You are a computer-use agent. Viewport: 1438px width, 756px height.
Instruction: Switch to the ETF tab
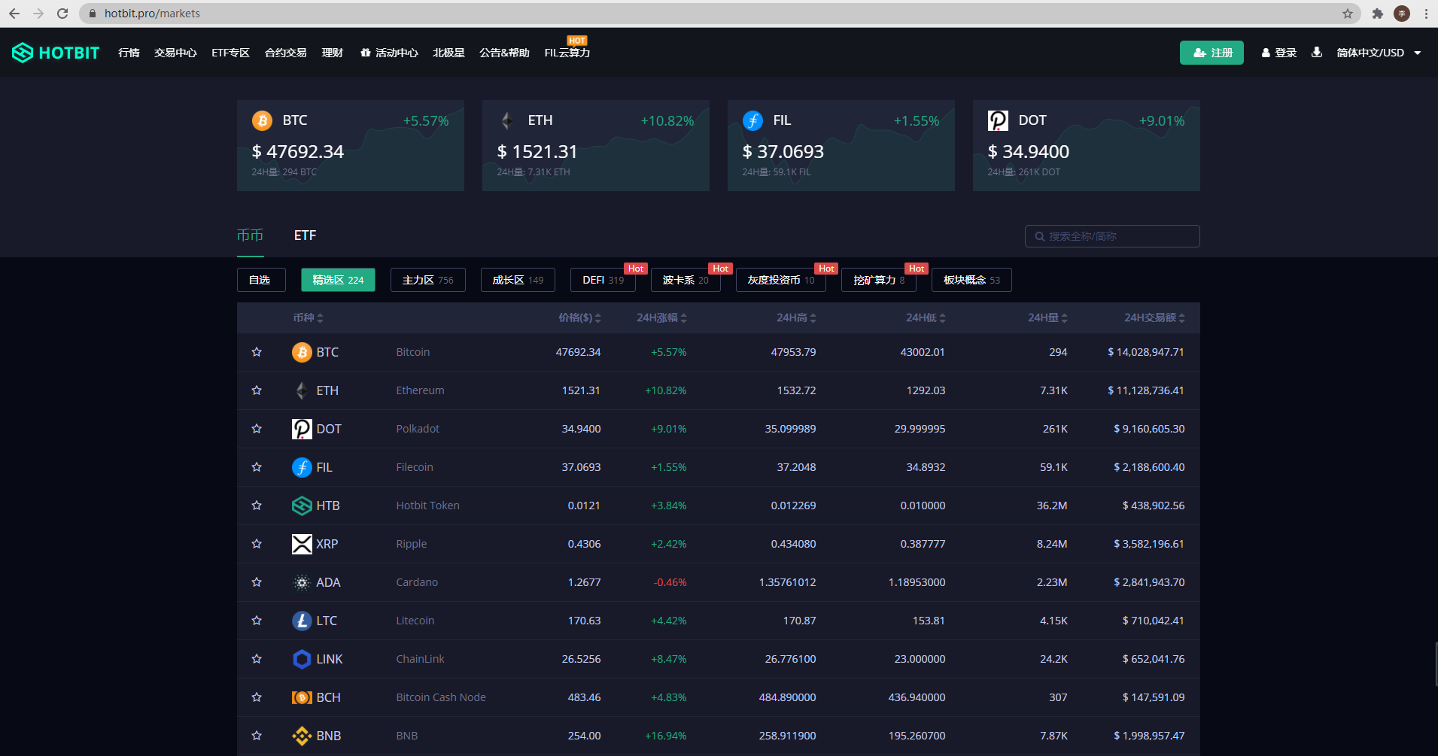point(305,235)
